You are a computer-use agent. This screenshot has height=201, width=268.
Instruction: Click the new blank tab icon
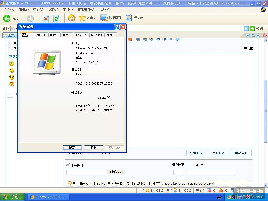tap(253, 35)
